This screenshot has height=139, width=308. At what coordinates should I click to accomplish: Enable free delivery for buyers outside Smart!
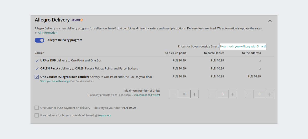37,115
